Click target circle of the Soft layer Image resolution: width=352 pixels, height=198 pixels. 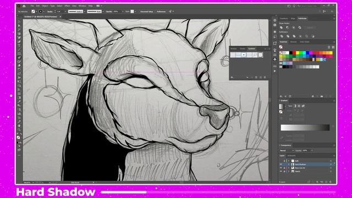coord(331,161)
